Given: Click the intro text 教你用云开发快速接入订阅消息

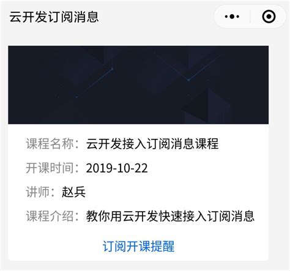Looking at the screenshot, I should pos(170,216).
